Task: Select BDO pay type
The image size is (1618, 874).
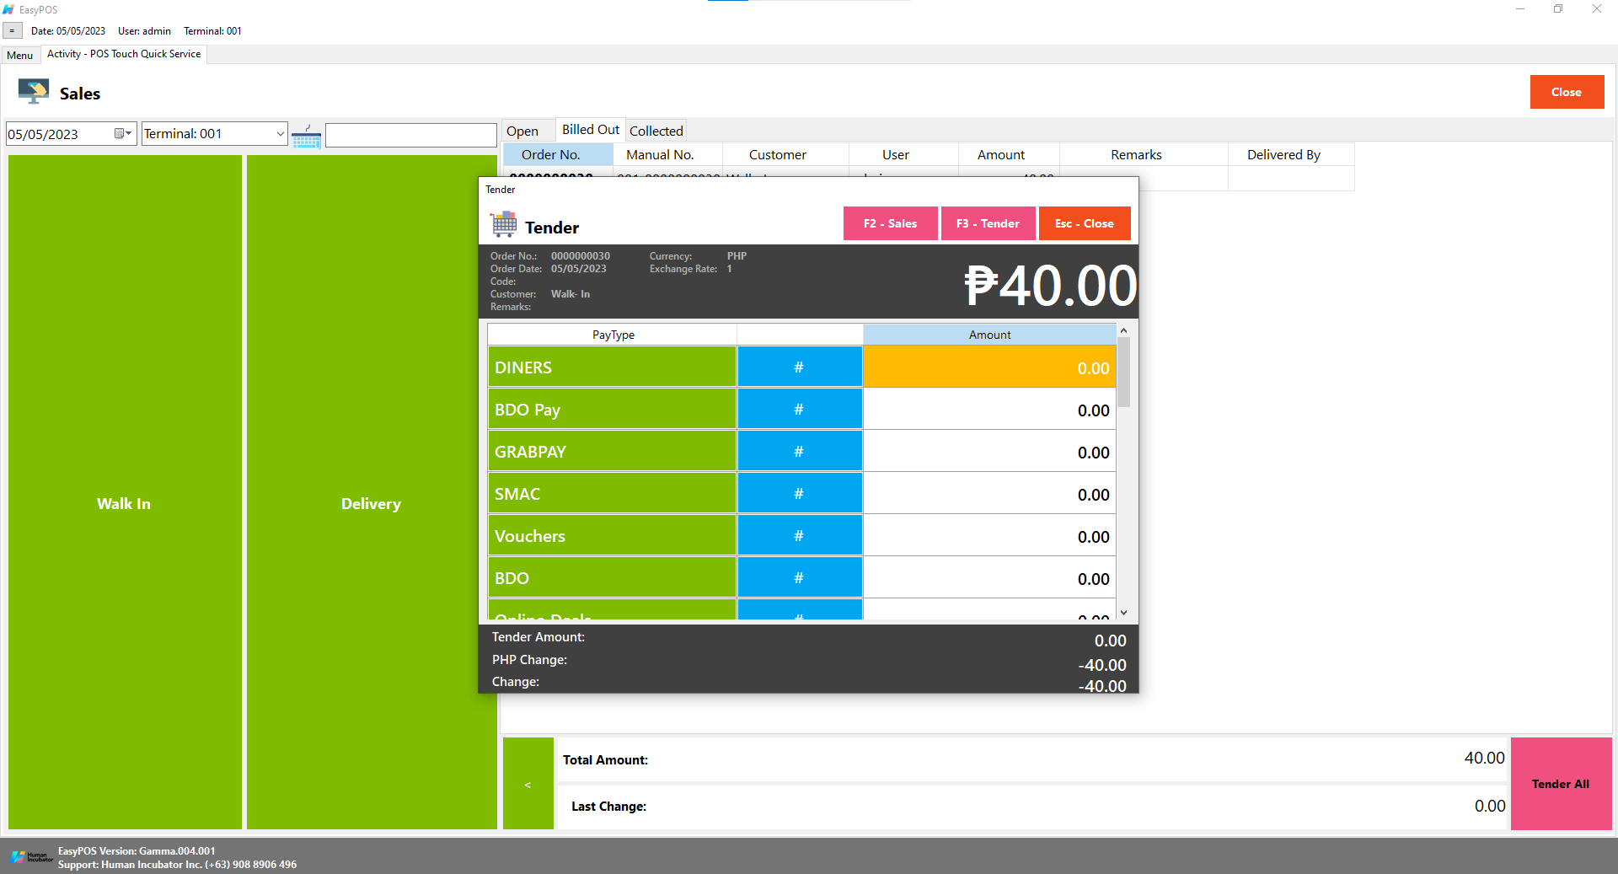Action: [612, 578]
